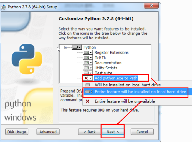Open Register Extensions install dropdown
The width and height of the screenshot is (192, 142).
tap(88, 53)
